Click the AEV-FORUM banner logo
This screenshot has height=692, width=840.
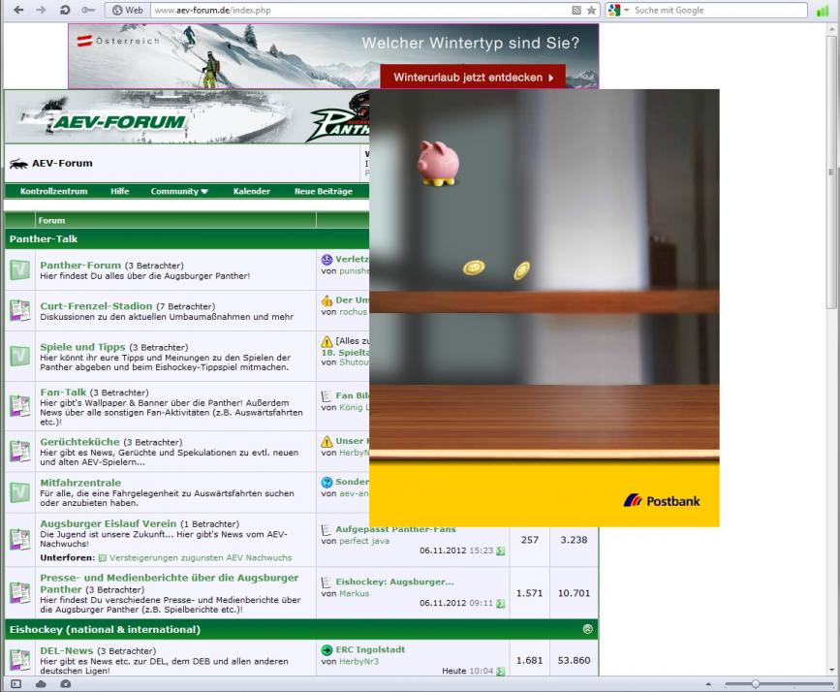[x=118, y=122]
